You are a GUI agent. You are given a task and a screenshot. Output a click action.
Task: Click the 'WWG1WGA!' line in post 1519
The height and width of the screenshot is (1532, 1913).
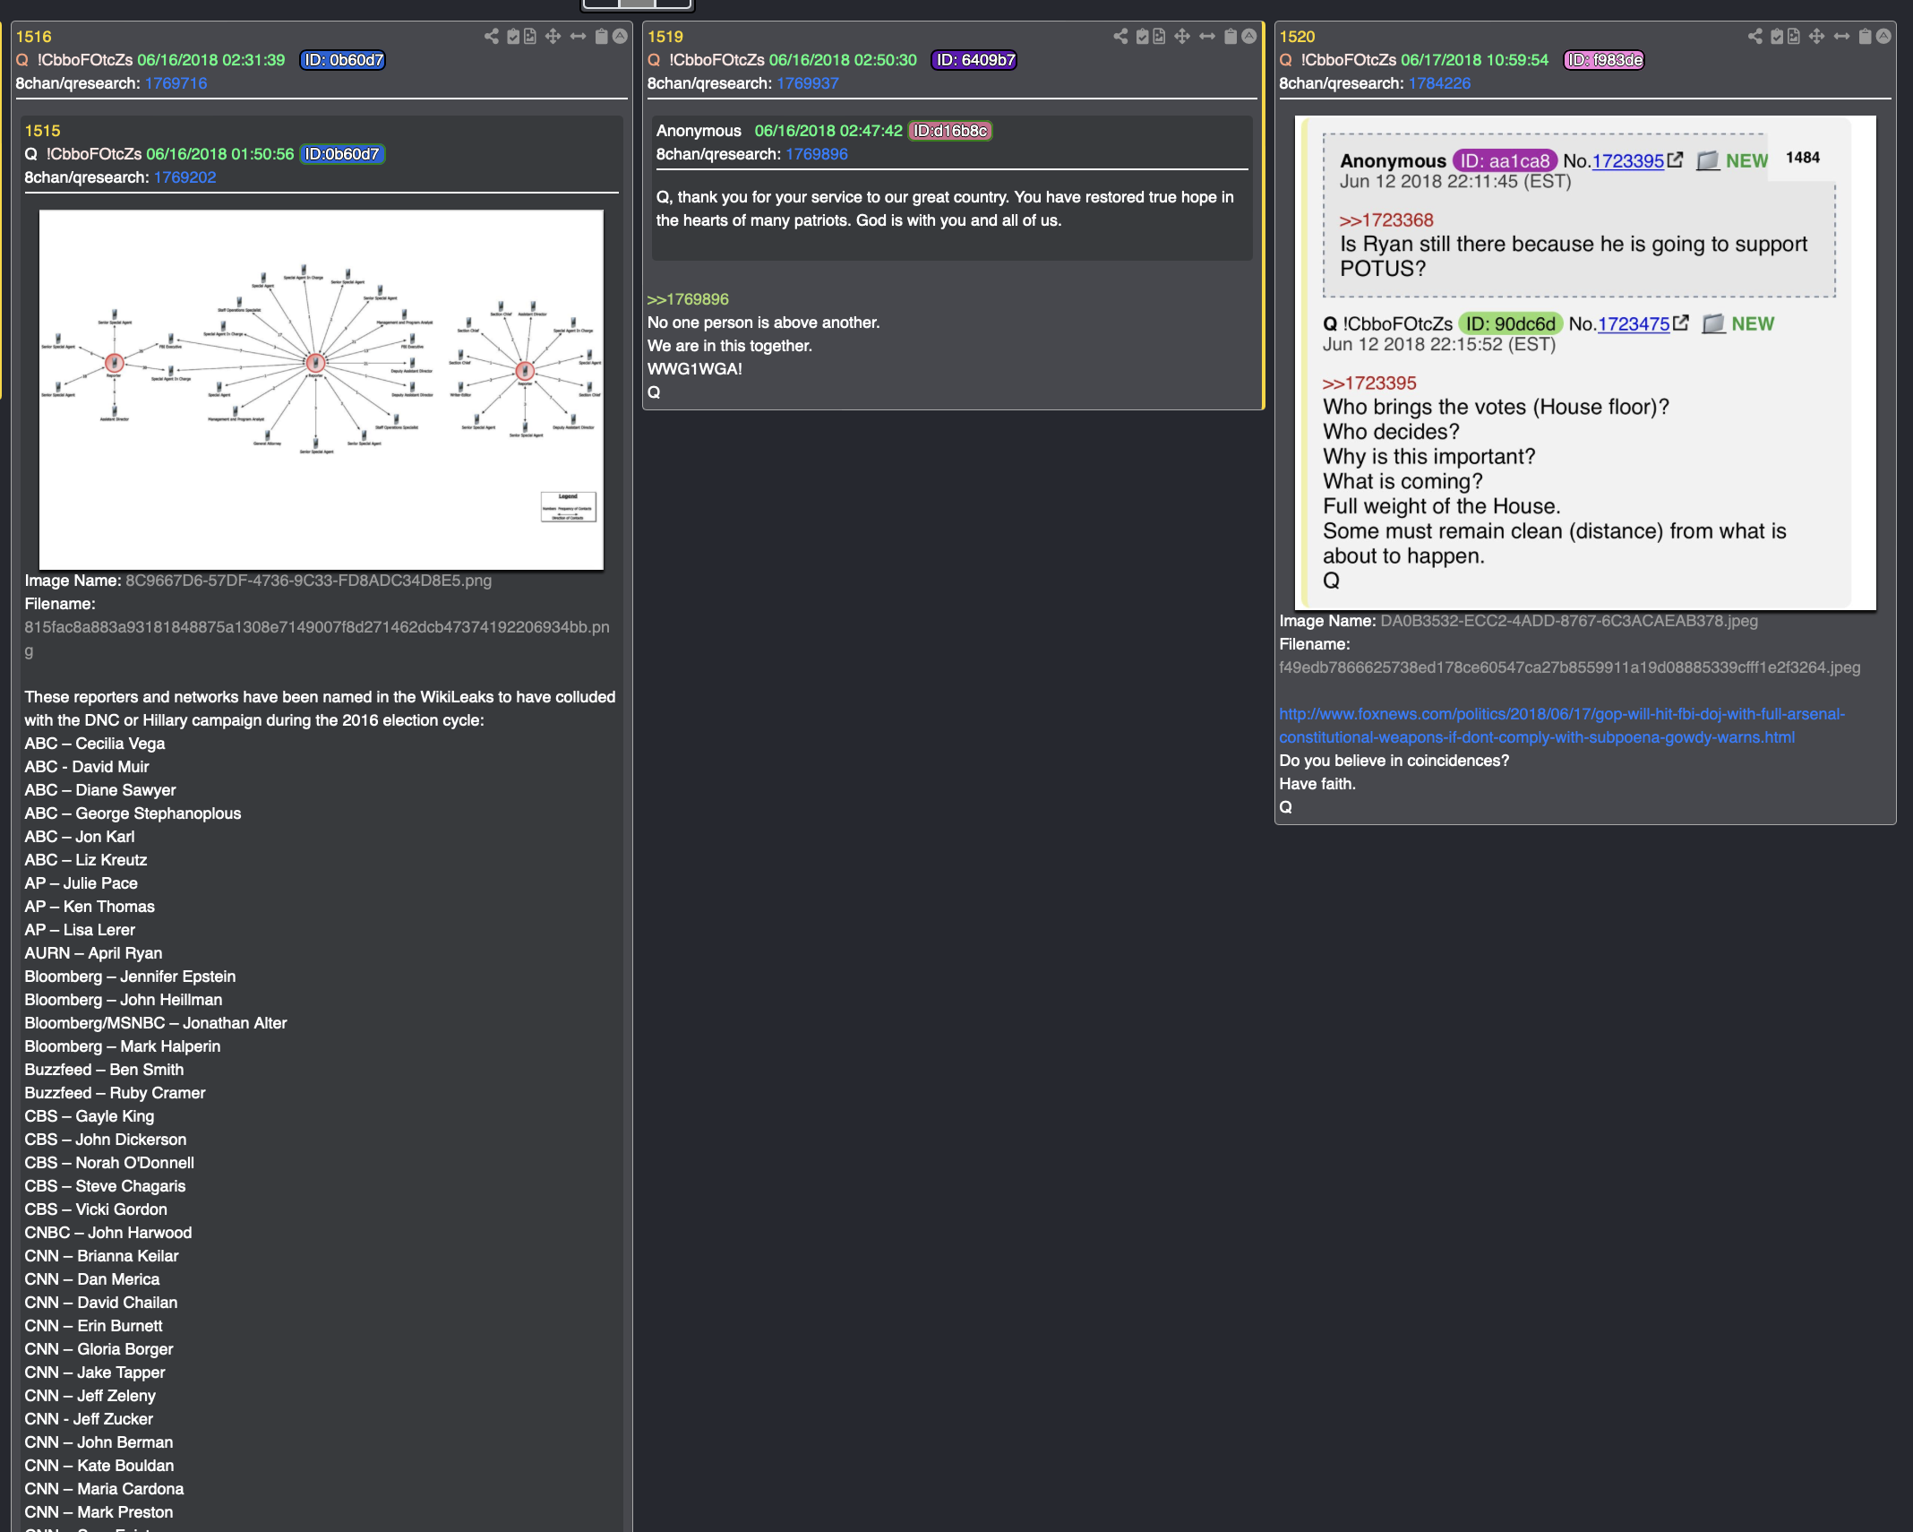pyautogui.click(x=695, y=369)
